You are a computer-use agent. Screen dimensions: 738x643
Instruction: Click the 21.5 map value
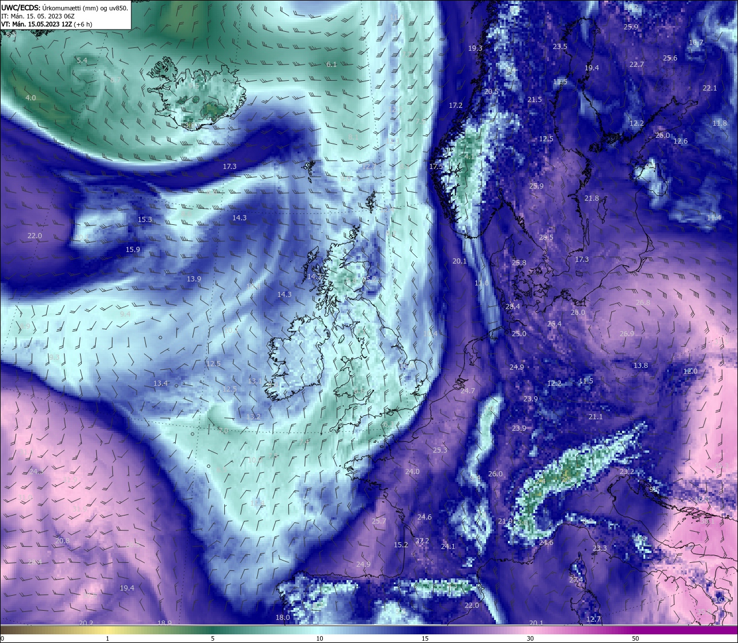pyautogui.click(x=534, y=100)
